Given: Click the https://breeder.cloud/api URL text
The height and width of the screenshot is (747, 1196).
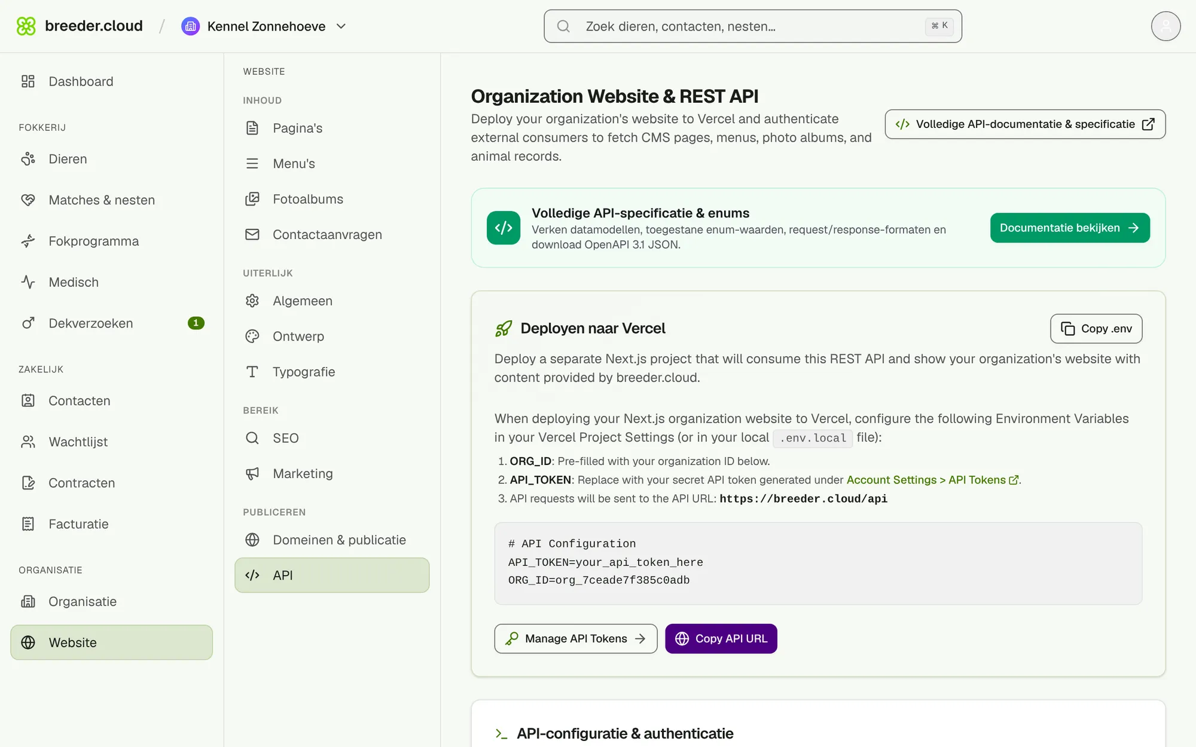Looking at the screenshot, I should (x=803, y=498).
